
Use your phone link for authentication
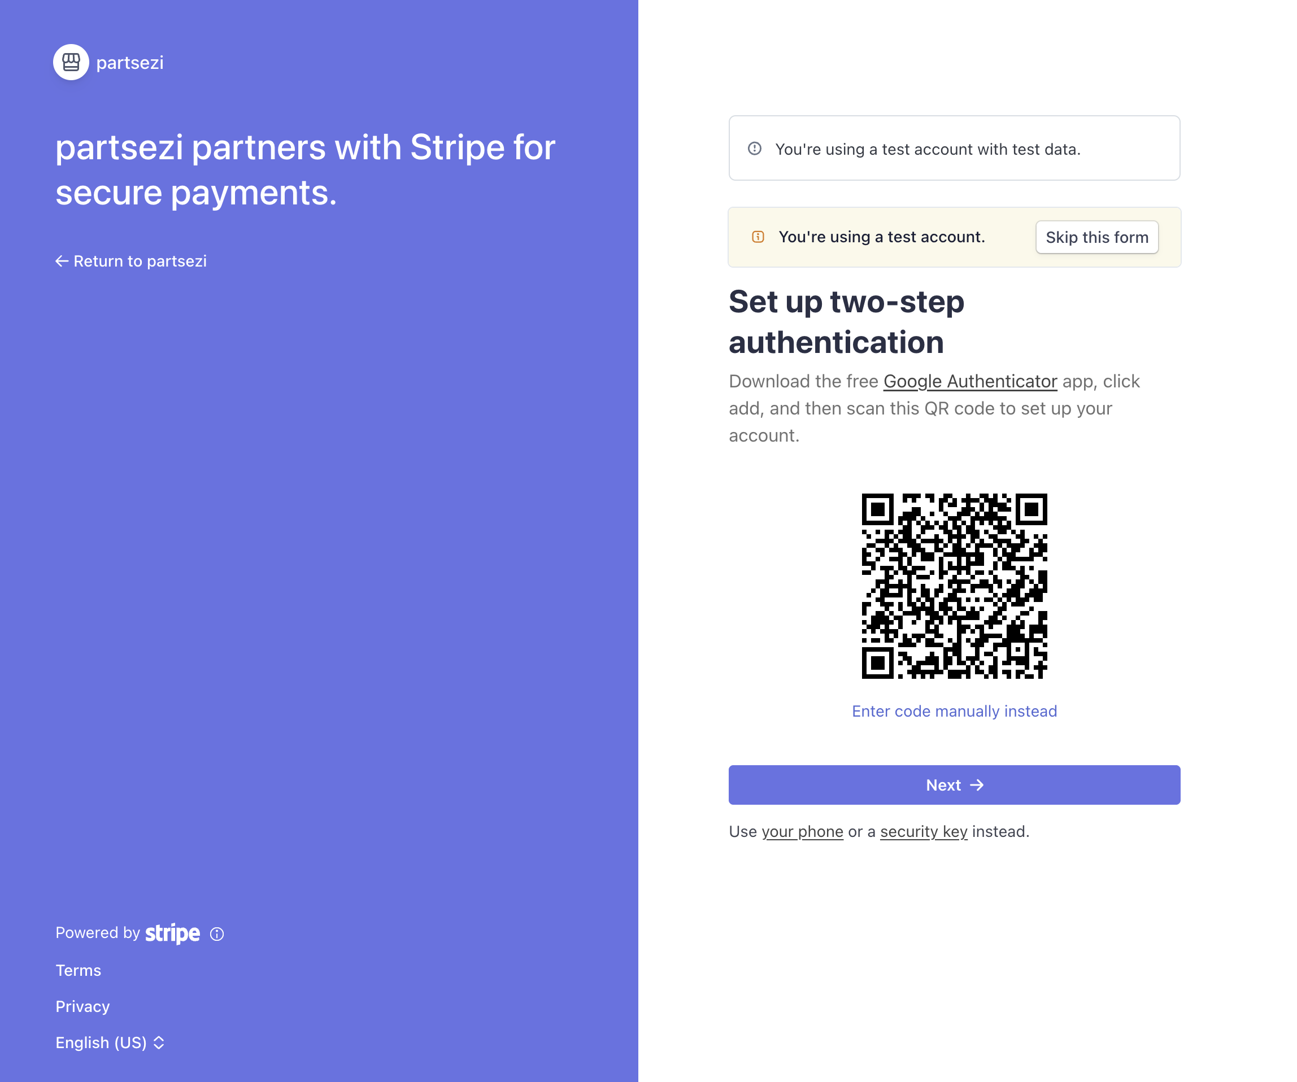click(x=802, y=831)
